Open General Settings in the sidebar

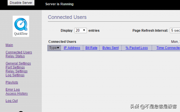click(x=18, y=63)
